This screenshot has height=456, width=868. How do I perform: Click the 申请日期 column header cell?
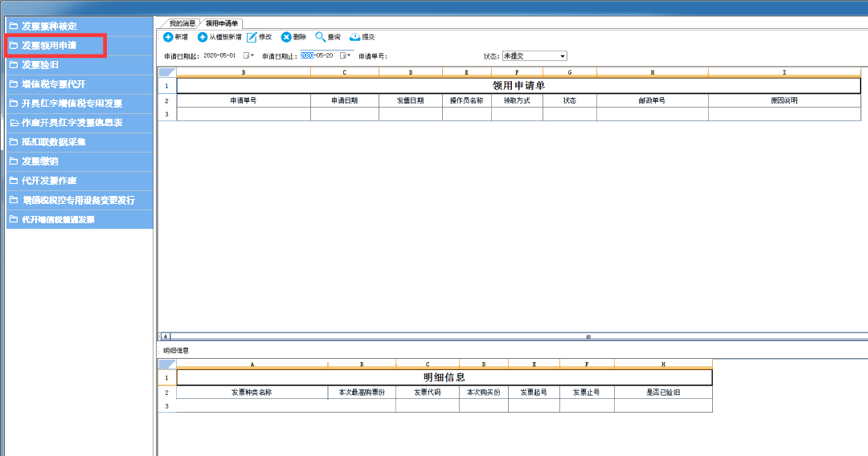[345, 100]
